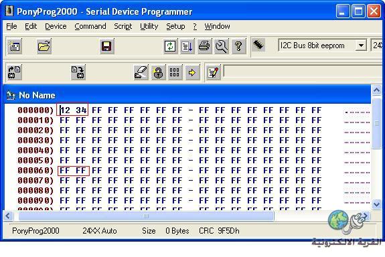Click the Edit note pencil icon
The height and width of the screenshot is (257, 385).
click(x=213, y=72)
